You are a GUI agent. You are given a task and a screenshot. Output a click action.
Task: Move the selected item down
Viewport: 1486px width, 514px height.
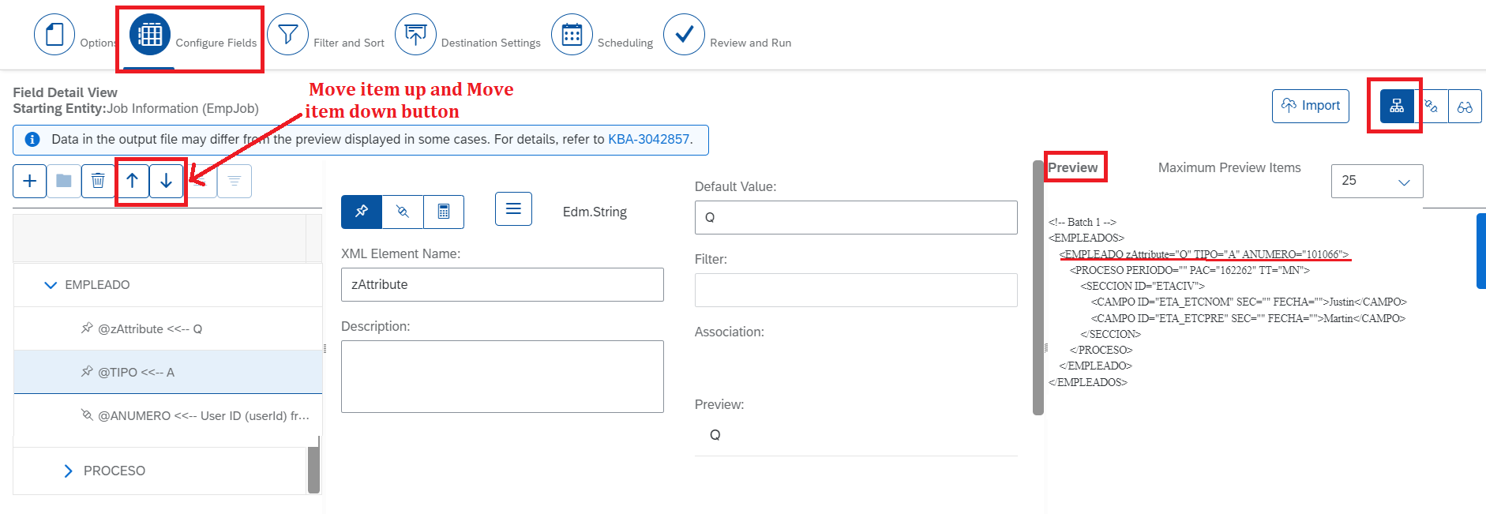pos(167,181)
